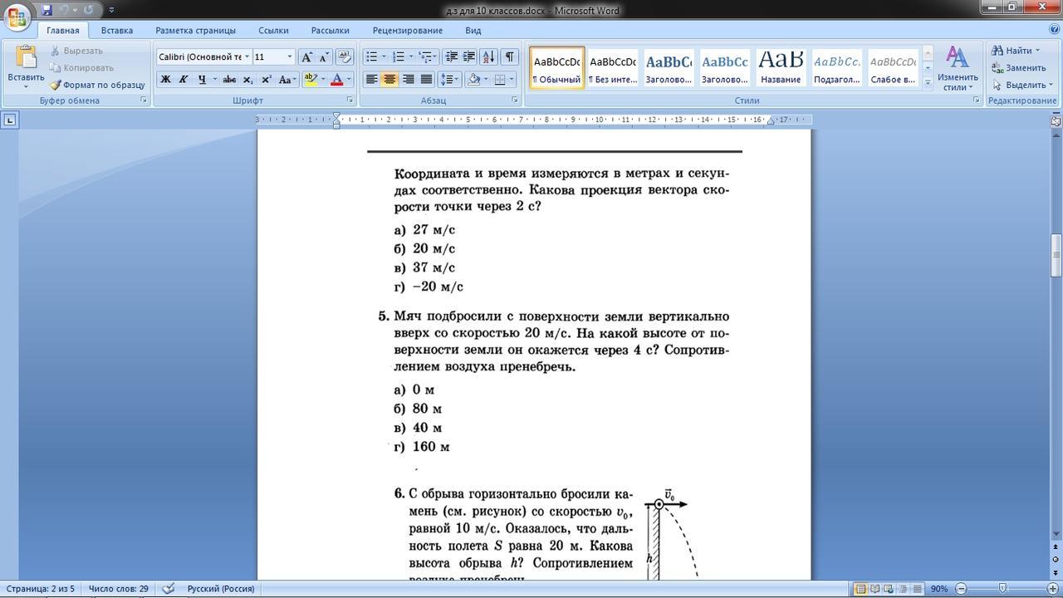Screen dimensions: 1063x598
Task: Sort text with A-Z sort icon
Action: [488, 56]
